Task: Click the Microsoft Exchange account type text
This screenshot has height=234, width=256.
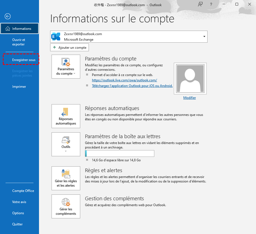Action: pyautogui.click(x=79, y=40)
